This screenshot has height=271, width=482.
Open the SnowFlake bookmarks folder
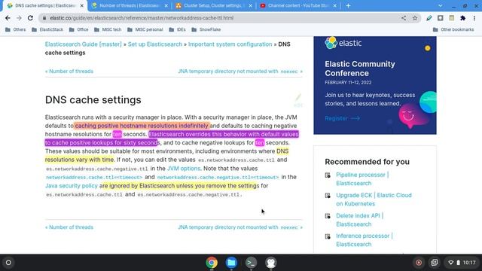(x=206, y=29)
